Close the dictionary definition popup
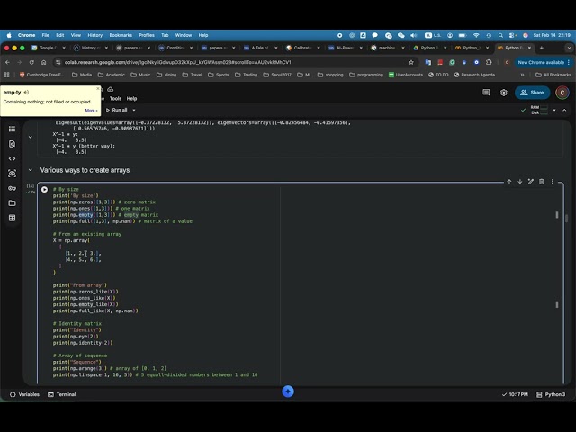576x432 pixels. [x=97, y=88]
